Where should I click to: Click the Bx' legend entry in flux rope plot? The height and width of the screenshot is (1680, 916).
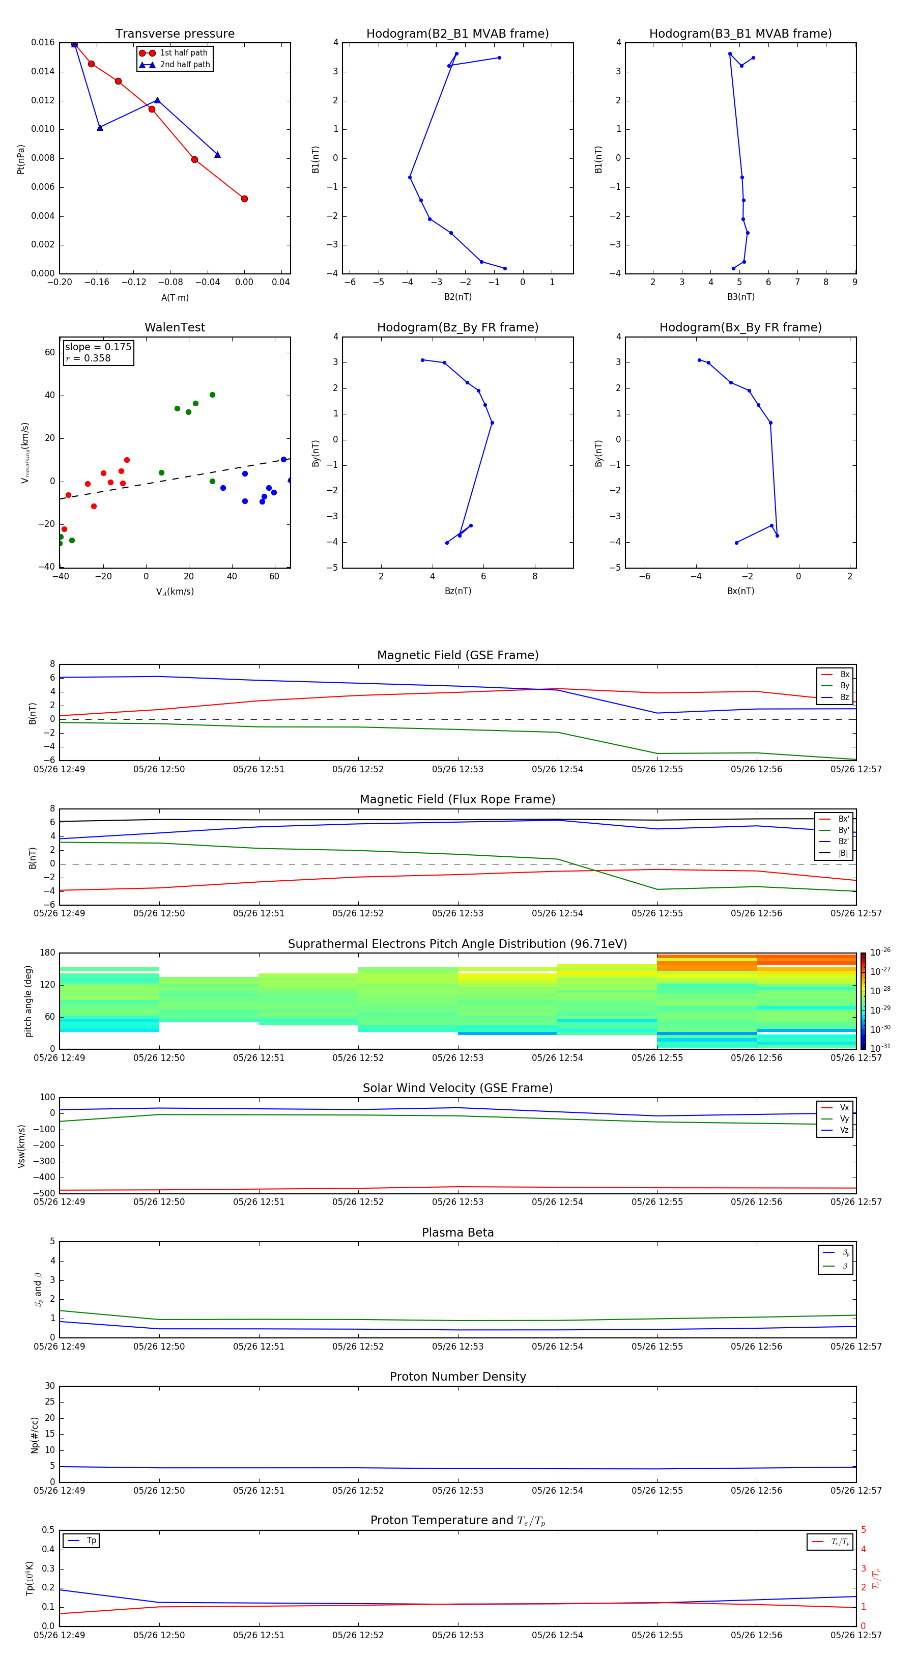[834, 819]
